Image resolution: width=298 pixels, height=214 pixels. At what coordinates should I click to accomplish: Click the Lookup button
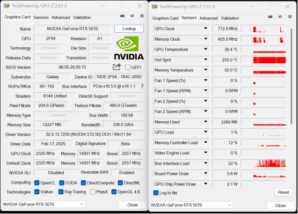point(129,28)
